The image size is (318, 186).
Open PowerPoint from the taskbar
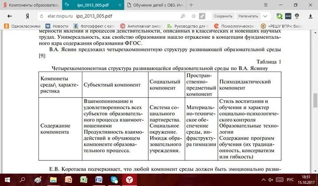click(68, 180)
